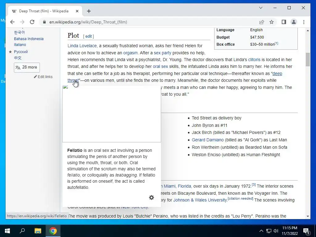Go back to the previous page

[x=12, y=22]
